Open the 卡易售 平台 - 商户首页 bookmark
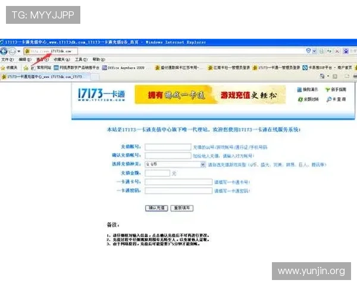Screen dimensions: 357x286 (x=327, y=68)
